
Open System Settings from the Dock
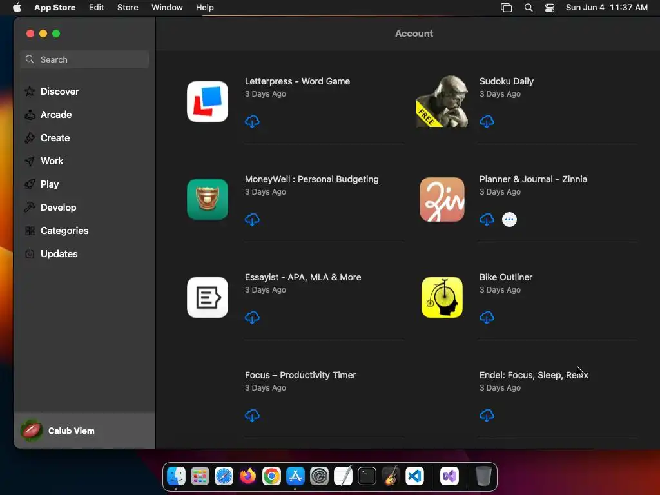coord(320,476)
